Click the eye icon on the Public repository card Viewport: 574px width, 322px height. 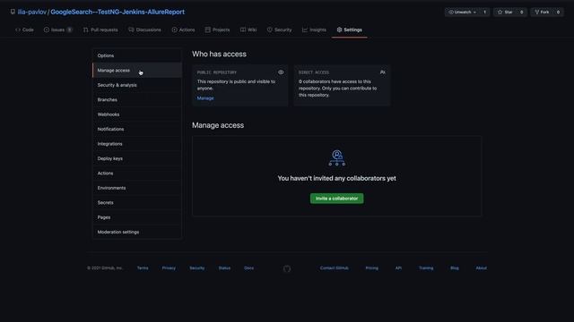coord(281,72)
